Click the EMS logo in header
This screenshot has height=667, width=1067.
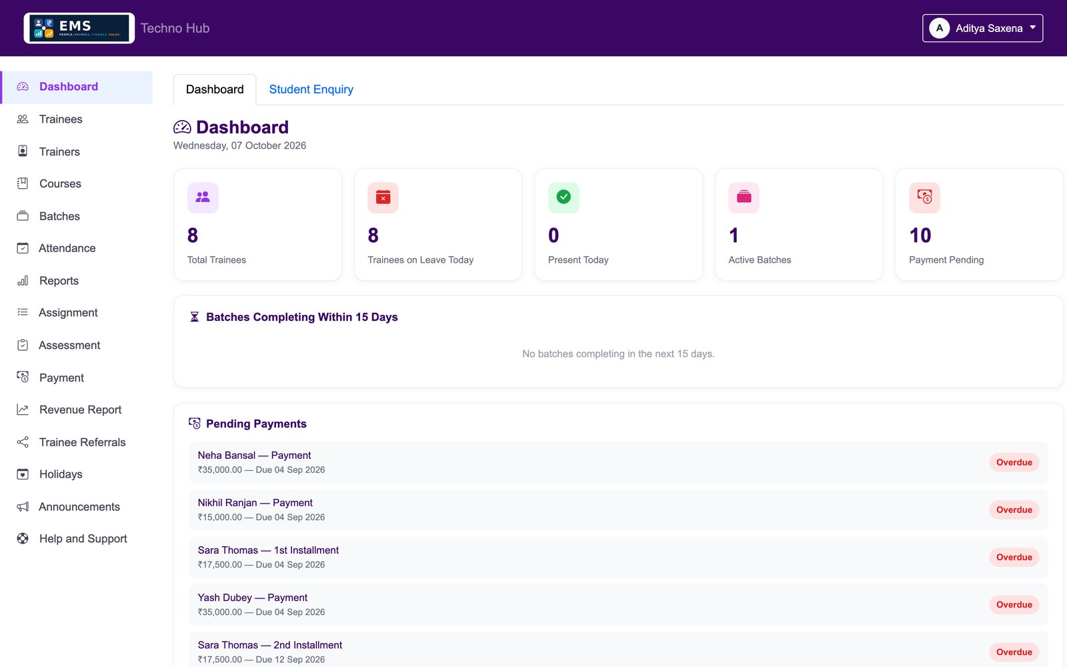(79, 28)
